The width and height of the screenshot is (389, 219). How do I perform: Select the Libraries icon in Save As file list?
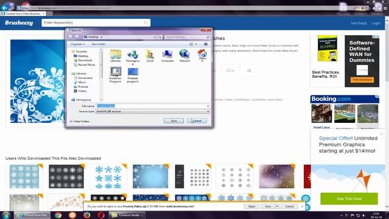pos(115,56)
